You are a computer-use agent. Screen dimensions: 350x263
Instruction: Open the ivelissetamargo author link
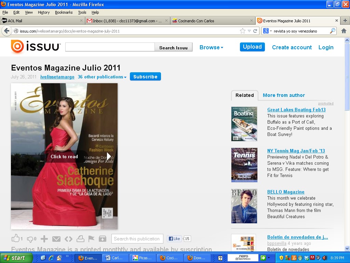pyautogui.click(x=57, y=77)
